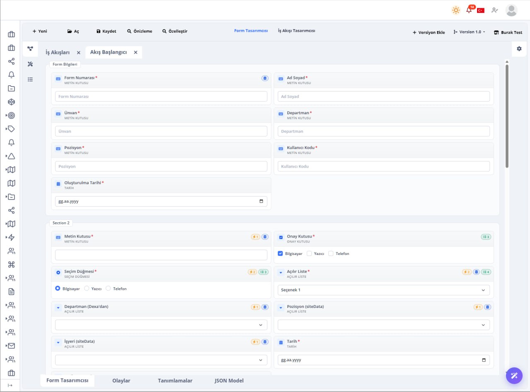530x392 pixels.
Task: Select the Akış Başlangıcı tab
Action: coord(108,52)
